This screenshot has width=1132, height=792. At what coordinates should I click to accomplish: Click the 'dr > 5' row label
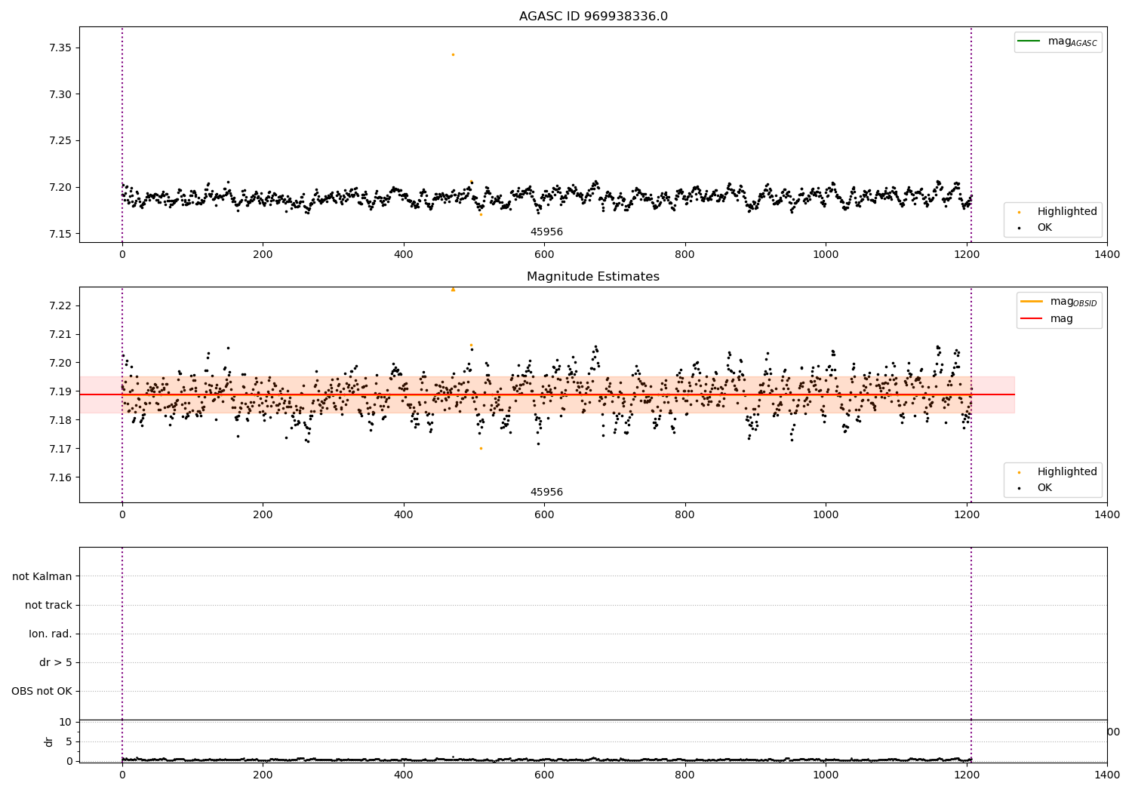coord(56,663)
